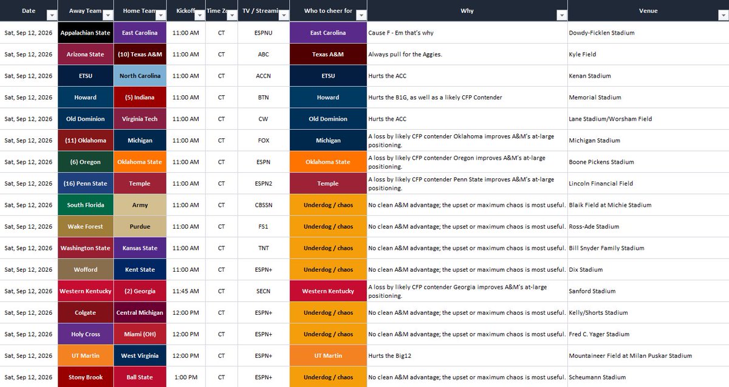The height and width of the screenshot is (387, 729).
Task: Click the 11:45 AM kickoff cell
Action: [186, 291]
